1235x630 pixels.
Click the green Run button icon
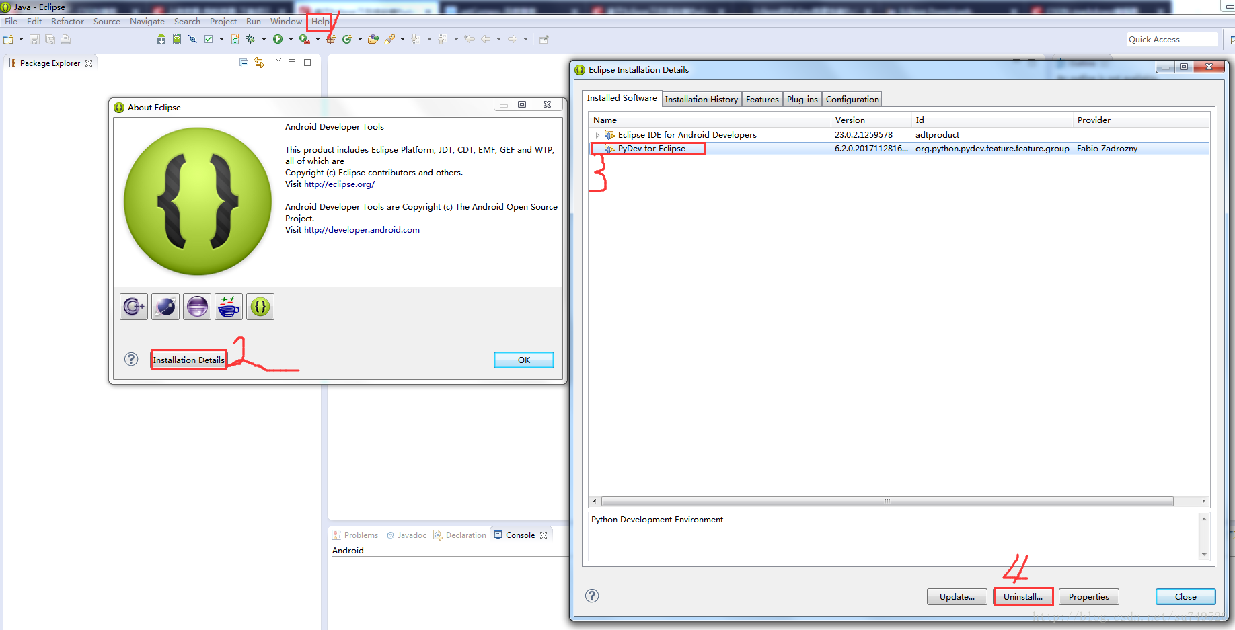[x=277, y=39]
